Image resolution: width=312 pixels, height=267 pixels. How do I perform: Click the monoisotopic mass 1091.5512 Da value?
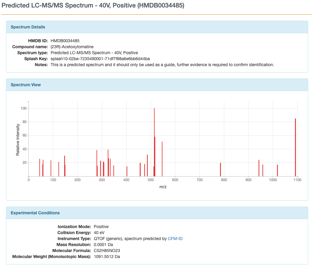click(x=107, y=257)
